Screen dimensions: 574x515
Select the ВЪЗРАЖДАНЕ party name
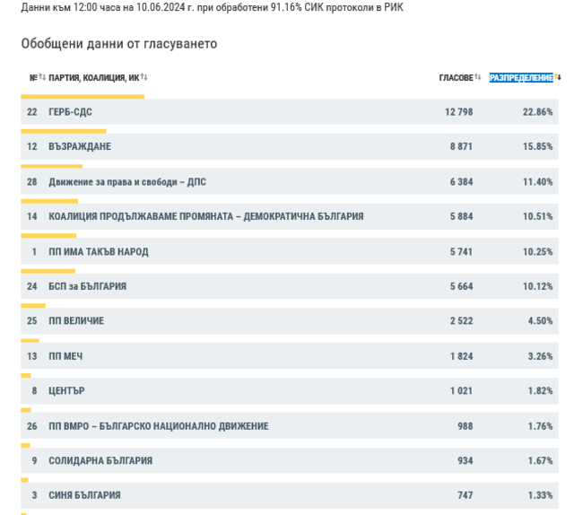tap(80, 146)
